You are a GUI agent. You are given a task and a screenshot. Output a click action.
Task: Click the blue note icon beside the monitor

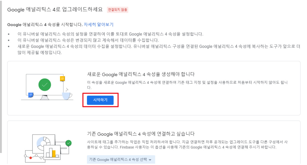31,95
